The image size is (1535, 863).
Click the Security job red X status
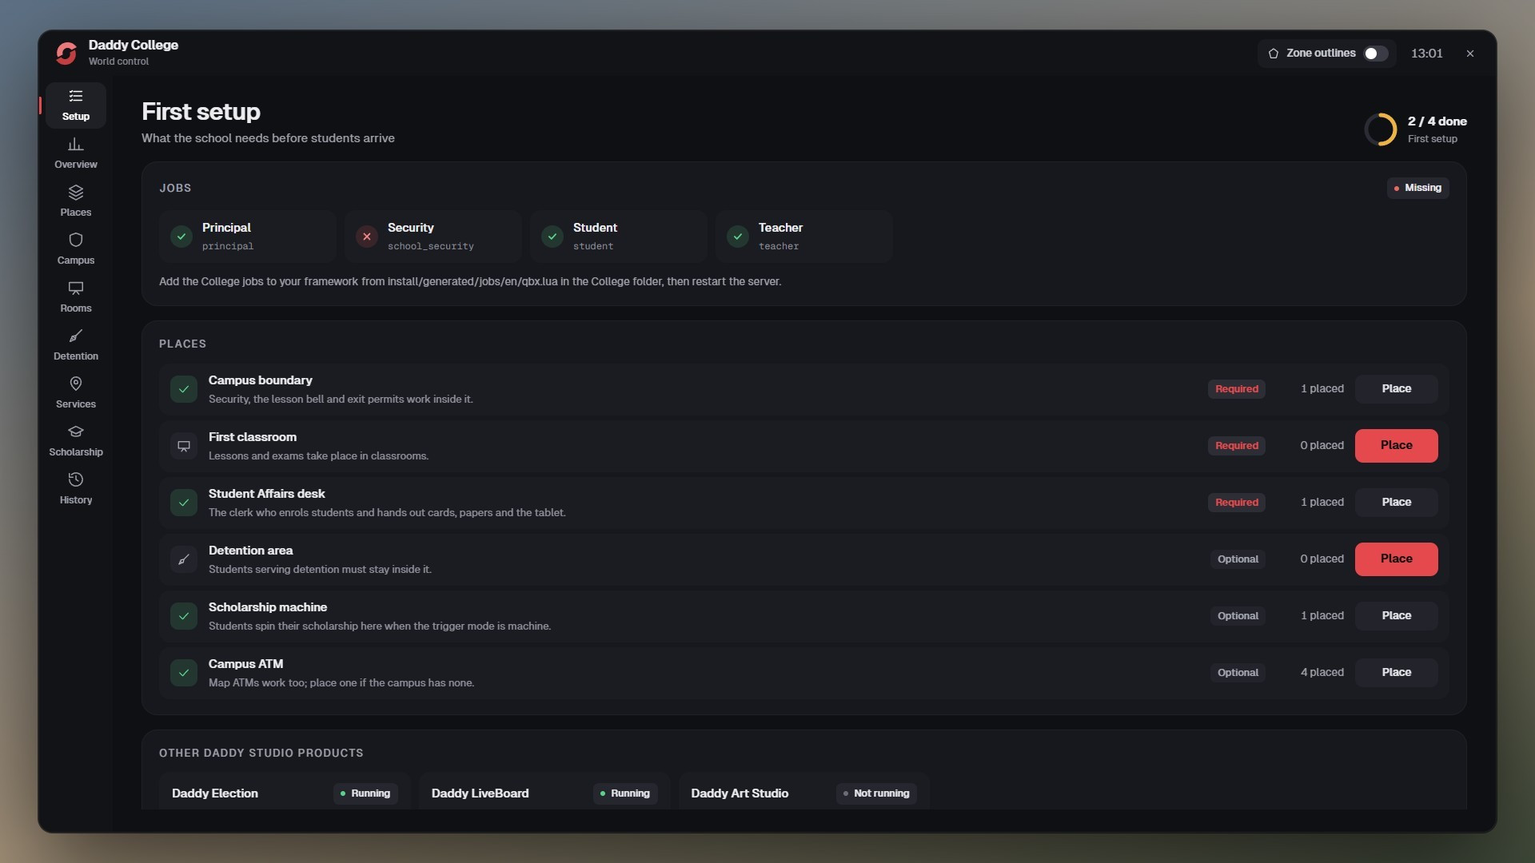click(x=367, y=237)
